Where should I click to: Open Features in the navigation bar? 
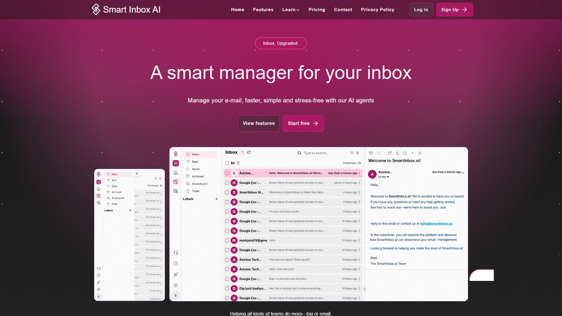(x=263, y=10)
